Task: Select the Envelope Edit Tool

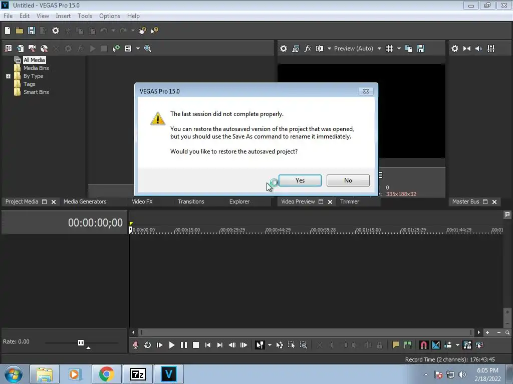Action: point(280,345)
